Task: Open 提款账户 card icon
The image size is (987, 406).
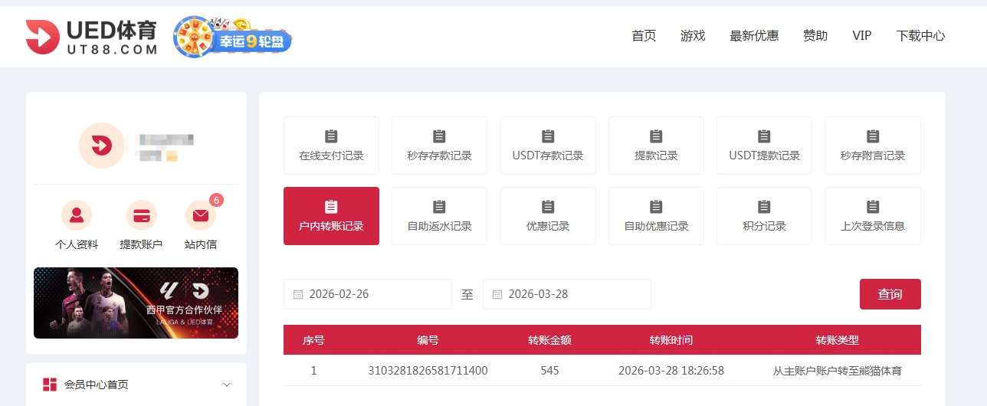Action: 141,216
